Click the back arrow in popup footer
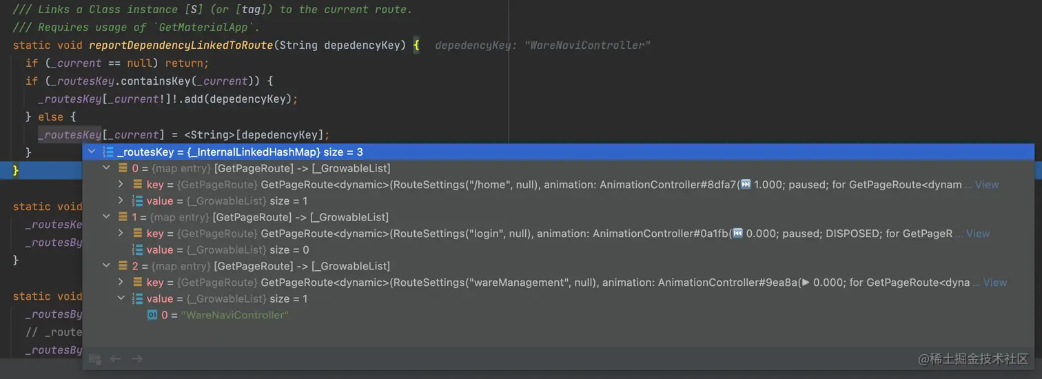 [116, 359]
